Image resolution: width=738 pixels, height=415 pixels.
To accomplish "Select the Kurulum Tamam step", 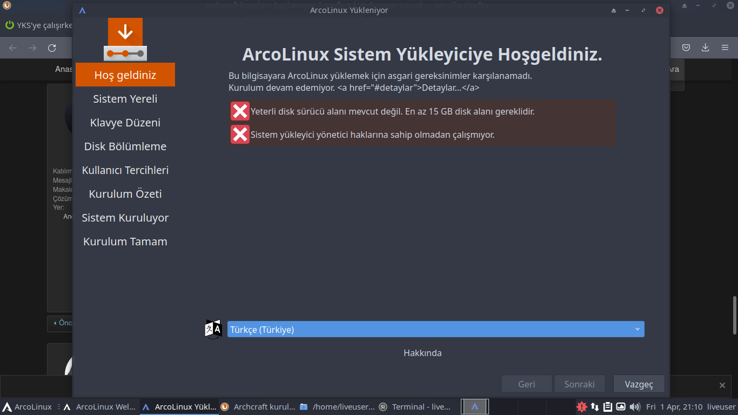I will (125, 241).
